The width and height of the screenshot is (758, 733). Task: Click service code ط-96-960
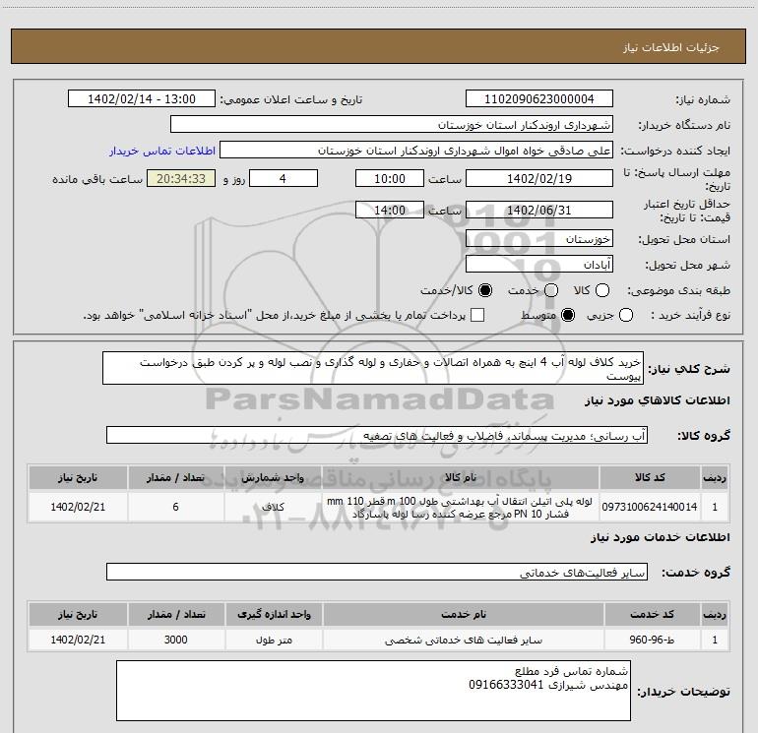652,640
